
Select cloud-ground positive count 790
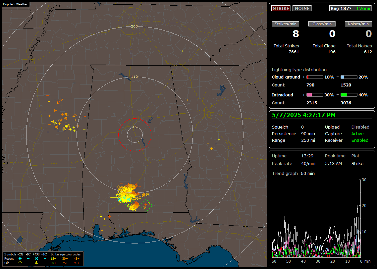310,85
